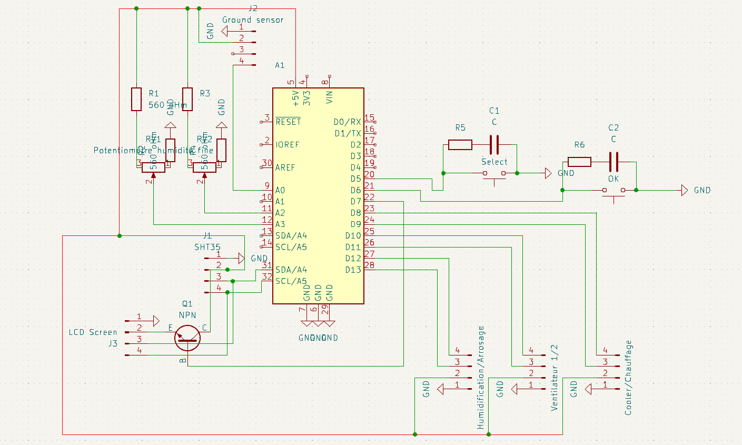Click the 'Ground sensor' label
The width and height of the screenshot is (742, 445).
(x=253, y=20)
